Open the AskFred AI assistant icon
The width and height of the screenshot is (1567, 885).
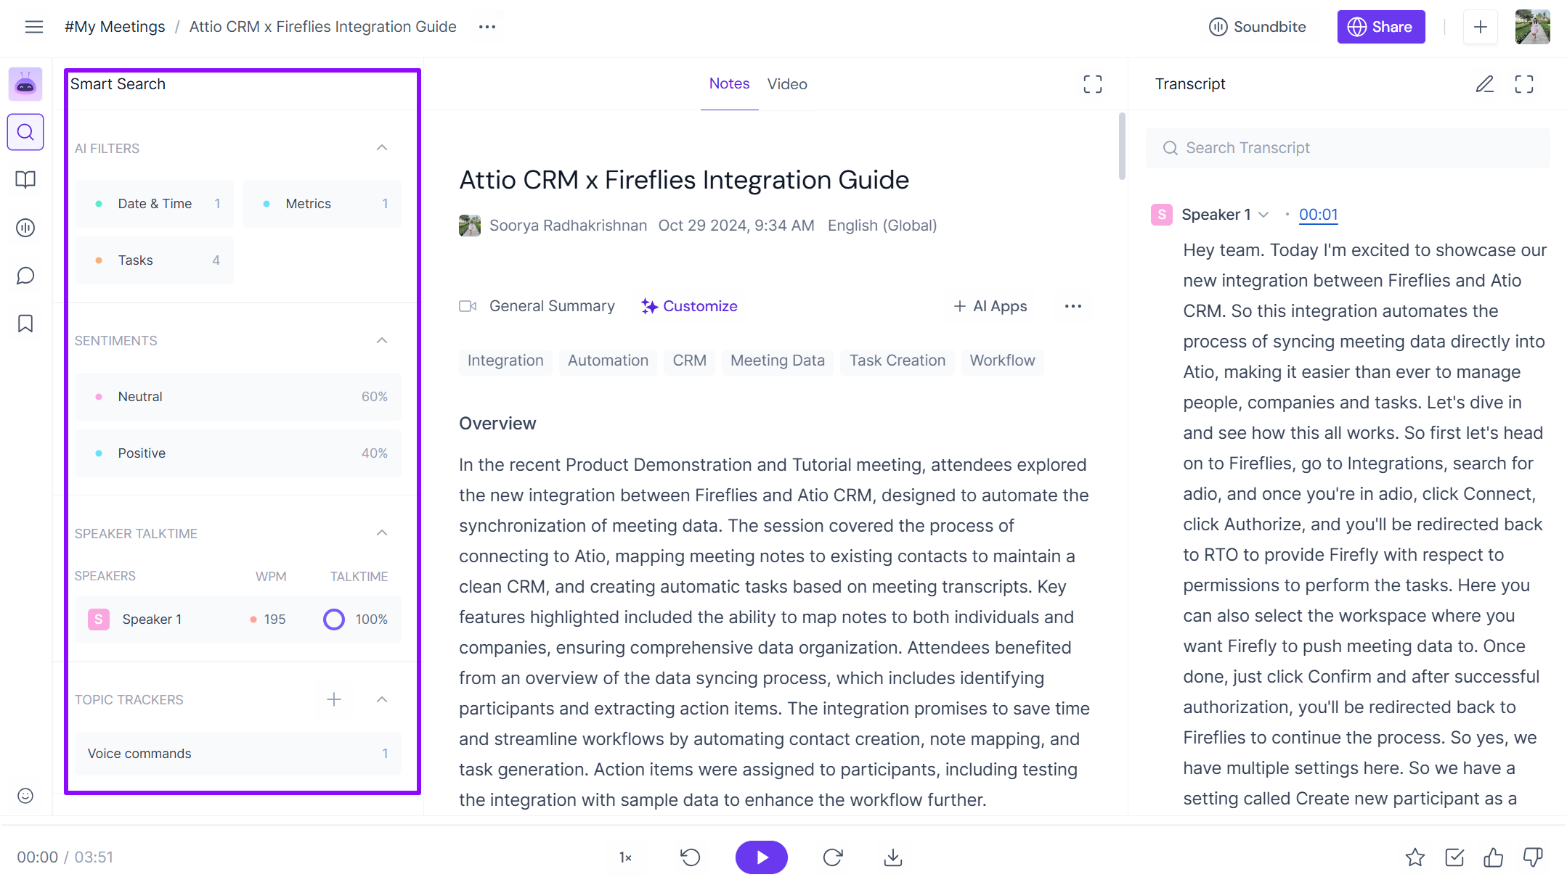click(x=25, y=84)
